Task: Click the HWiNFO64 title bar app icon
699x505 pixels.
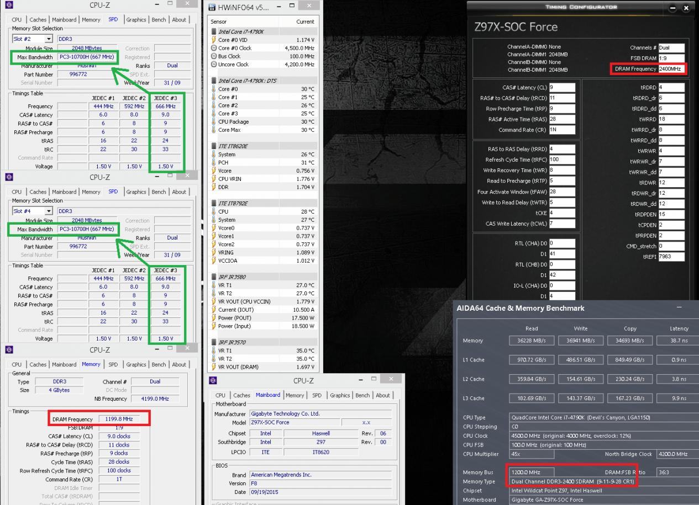Action: click(x=212, y=7)
